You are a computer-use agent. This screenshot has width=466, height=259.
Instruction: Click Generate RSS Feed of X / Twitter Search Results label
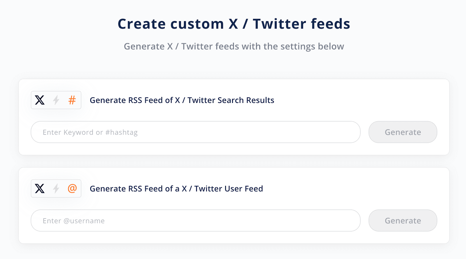(182, 100)
